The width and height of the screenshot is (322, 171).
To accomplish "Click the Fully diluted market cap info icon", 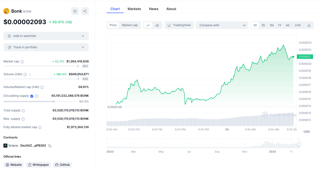I will point(40,127).
